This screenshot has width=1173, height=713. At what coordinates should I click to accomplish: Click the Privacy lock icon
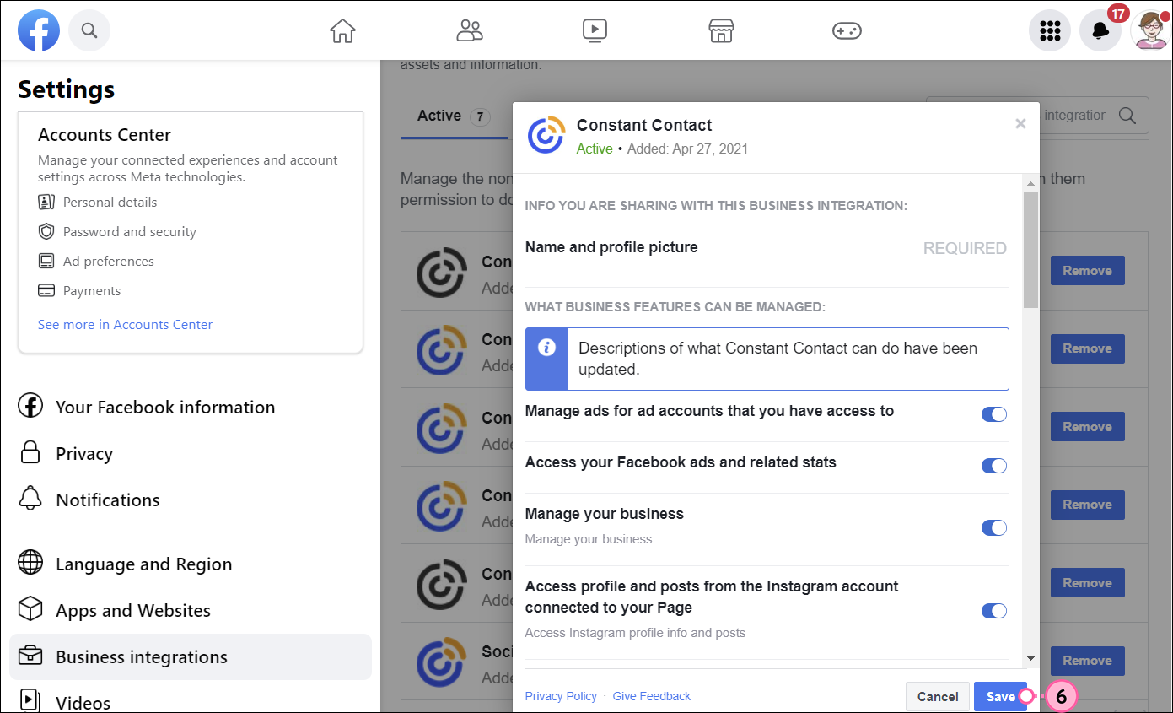point(30,452)
